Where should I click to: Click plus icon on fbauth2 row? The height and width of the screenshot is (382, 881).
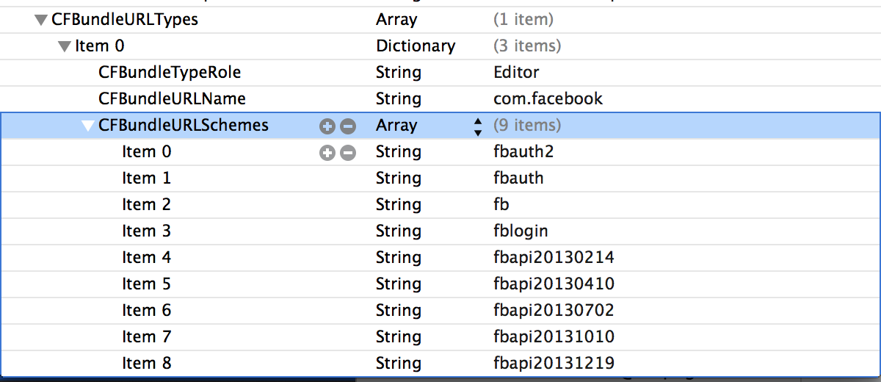click(327, 153)
